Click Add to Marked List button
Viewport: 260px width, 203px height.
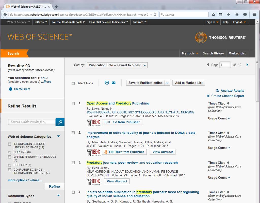pyautogui.click(x=189, y=83)
